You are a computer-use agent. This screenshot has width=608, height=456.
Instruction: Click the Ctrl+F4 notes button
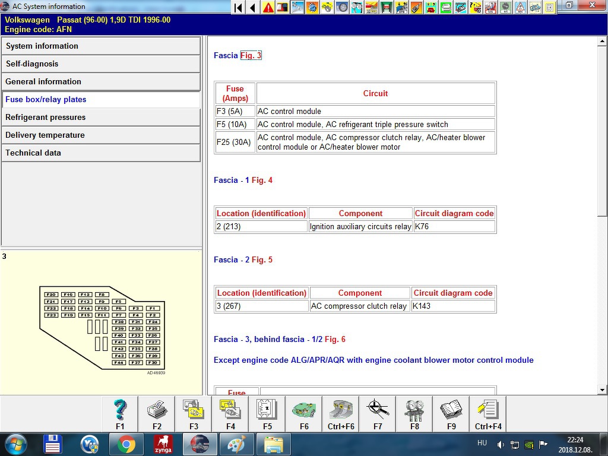(x=488, y=414)
